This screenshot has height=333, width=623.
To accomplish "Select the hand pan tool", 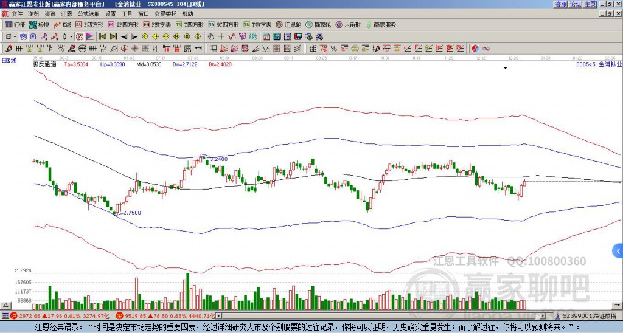I will [x=211, y=36].
